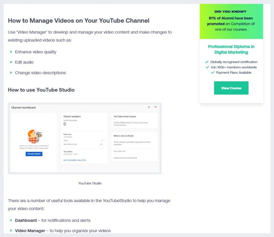Click What's new in Studio card heading
Viewport: 274px width, 237px height.
coord(124,136)
